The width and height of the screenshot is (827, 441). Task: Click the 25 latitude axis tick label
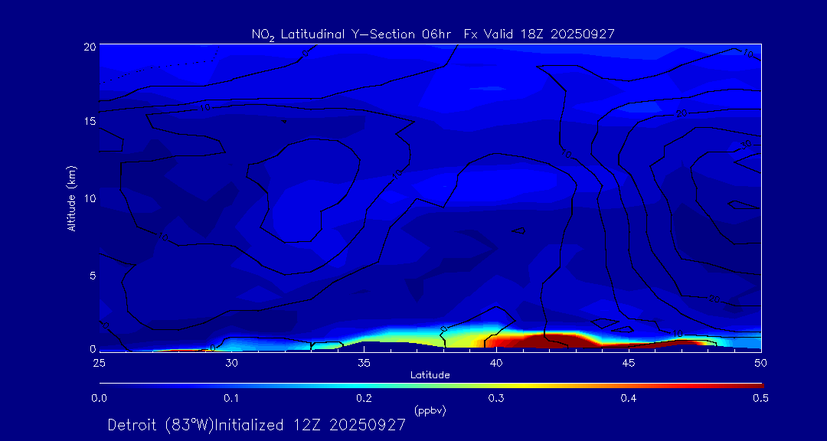pos(99,362)
